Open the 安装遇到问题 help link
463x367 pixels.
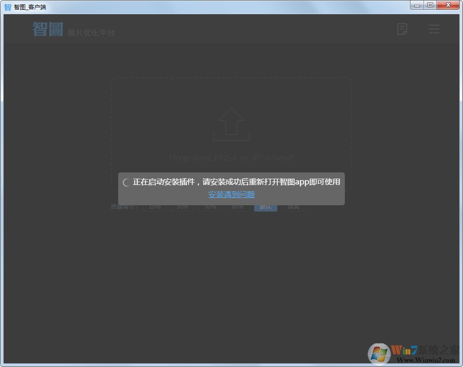coord(231,194)
